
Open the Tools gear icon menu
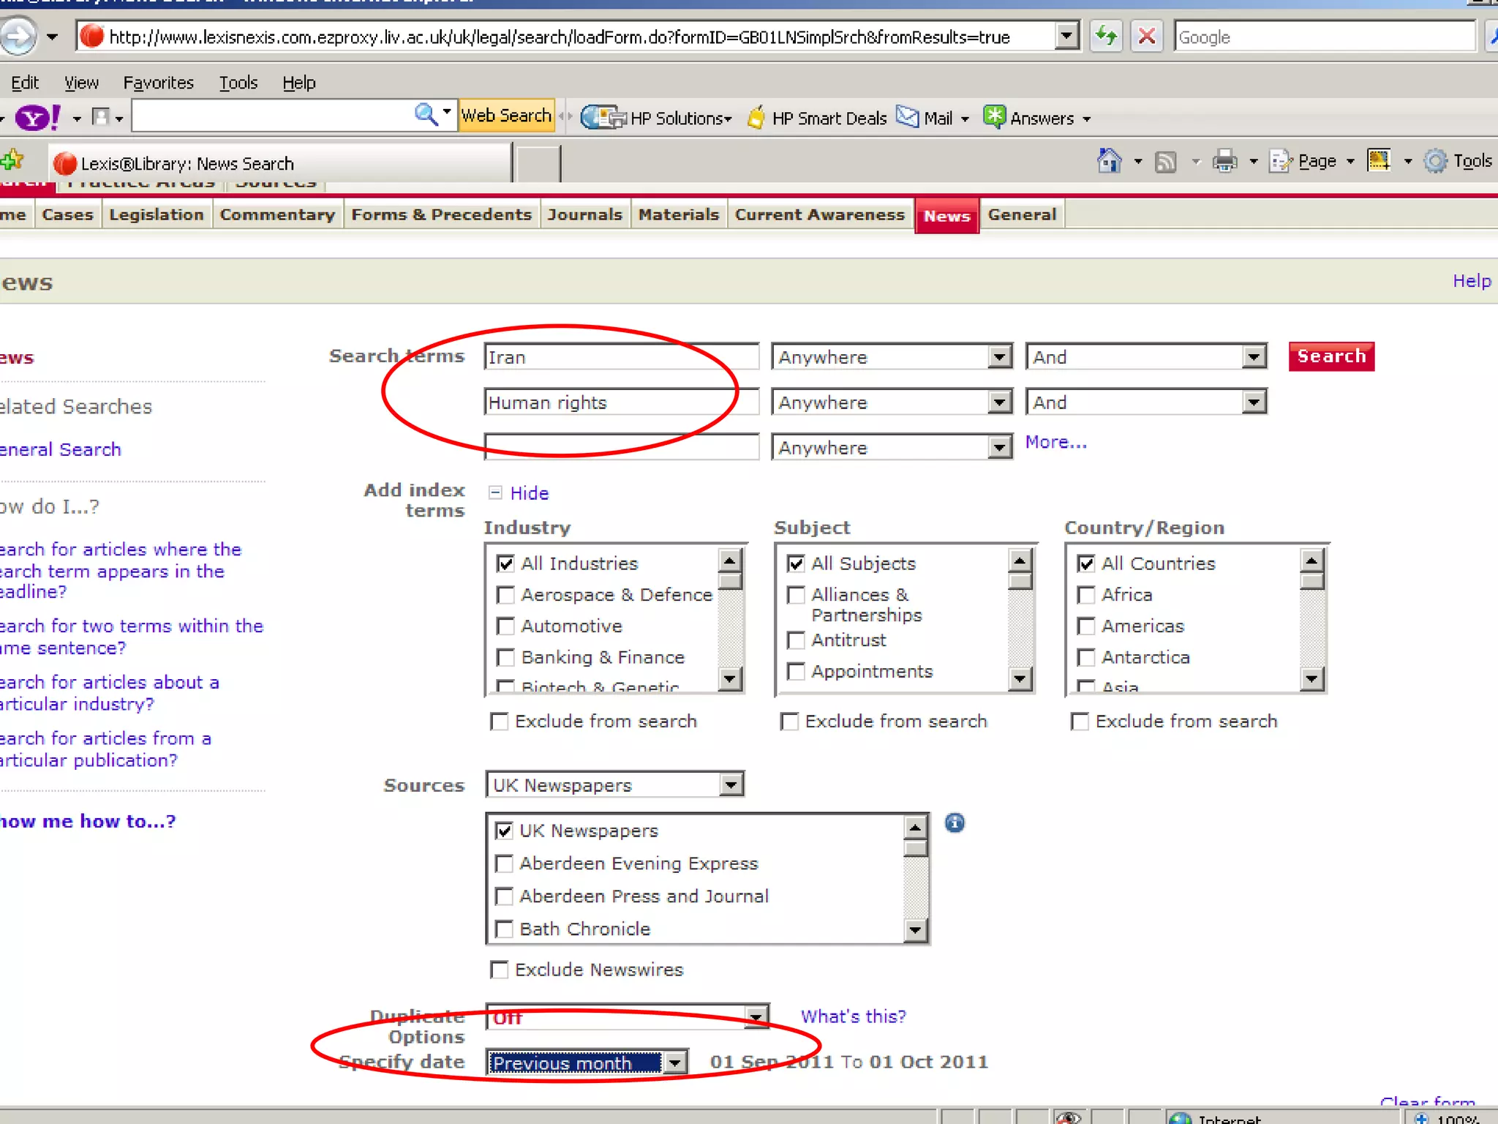[1435, 161]
